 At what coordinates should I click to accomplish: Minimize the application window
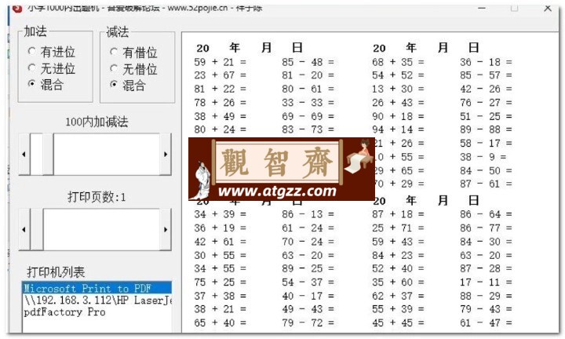pyautogui.click(x=482, y=9)
